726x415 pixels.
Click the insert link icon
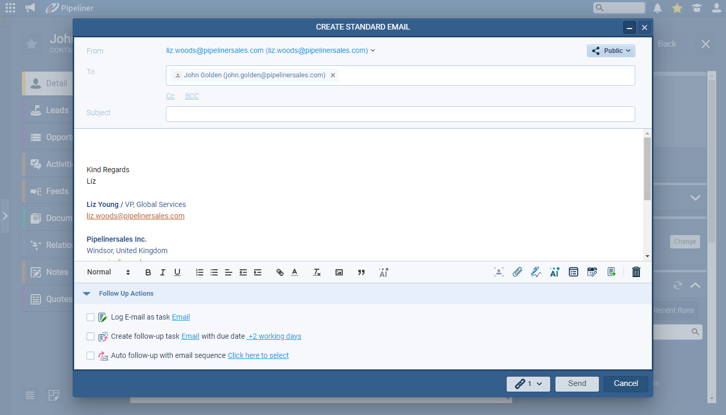coord(280,272)
